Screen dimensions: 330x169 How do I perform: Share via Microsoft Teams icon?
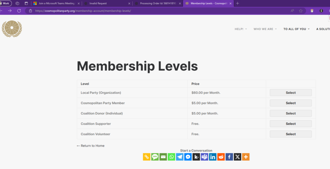(x=205, y=157)
